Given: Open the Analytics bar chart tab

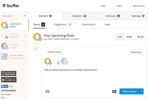Looking at the screenshot, I should pyautogui.click(x=79, y=16).
